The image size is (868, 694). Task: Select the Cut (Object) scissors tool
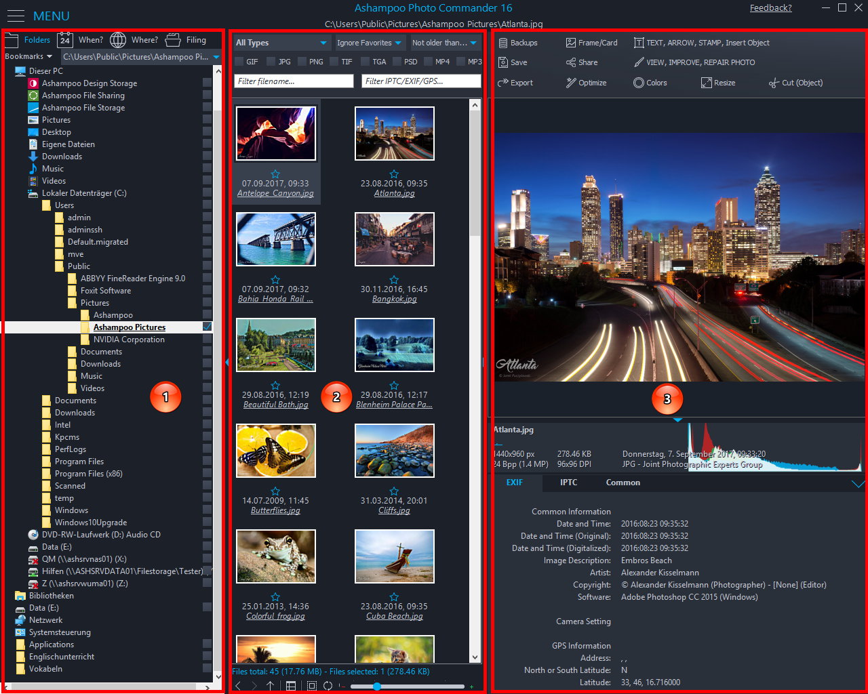point(774,83)
